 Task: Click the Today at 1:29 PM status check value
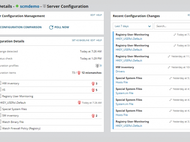[91, 58]
